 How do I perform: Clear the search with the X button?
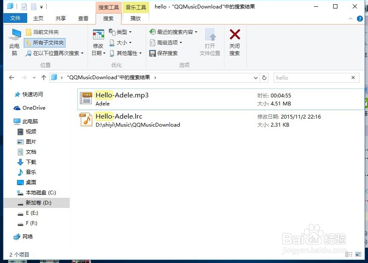coord(353,78)
